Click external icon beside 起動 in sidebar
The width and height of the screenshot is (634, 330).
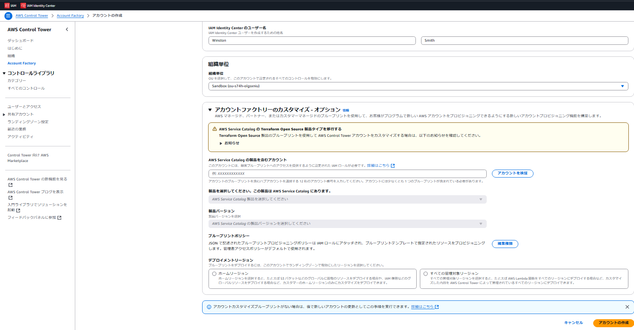coord(18,210)
